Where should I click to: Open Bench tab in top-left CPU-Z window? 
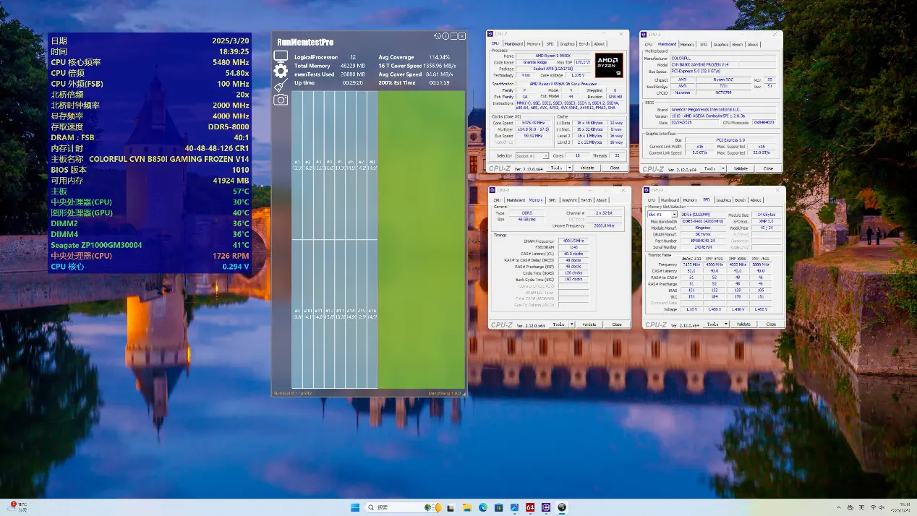[584, 44]
